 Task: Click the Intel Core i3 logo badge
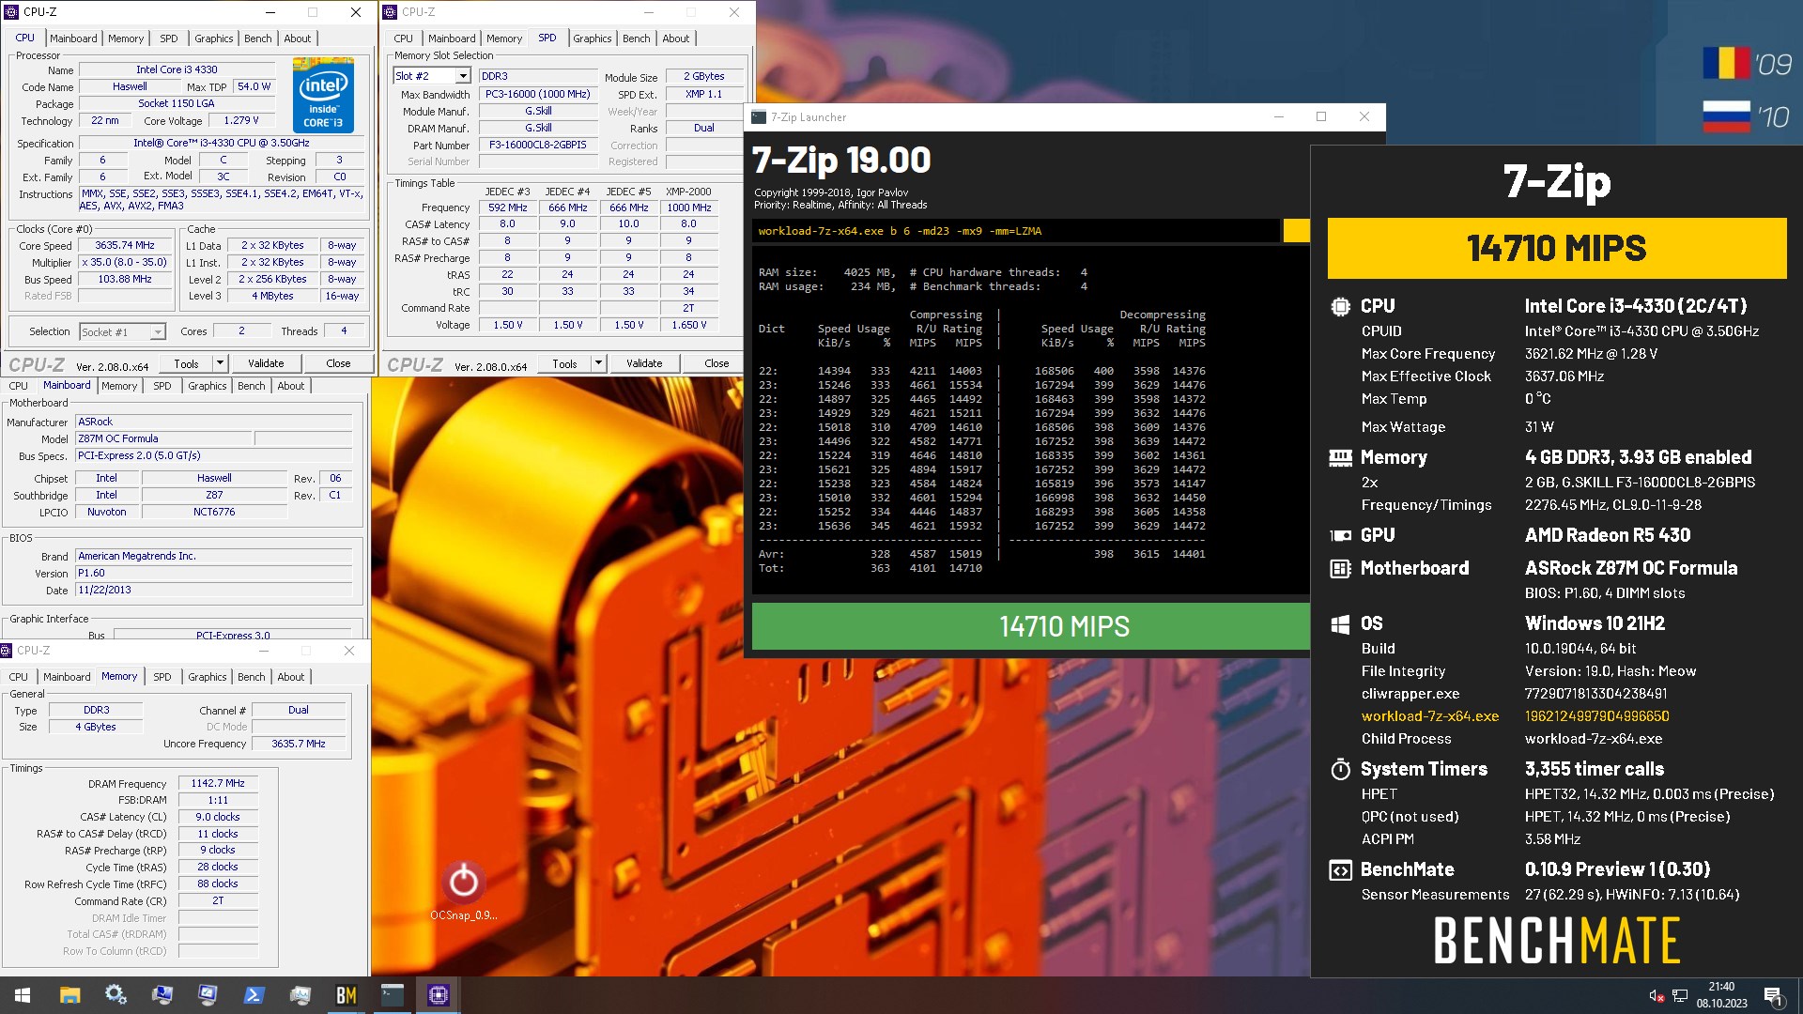pos(323,95)
